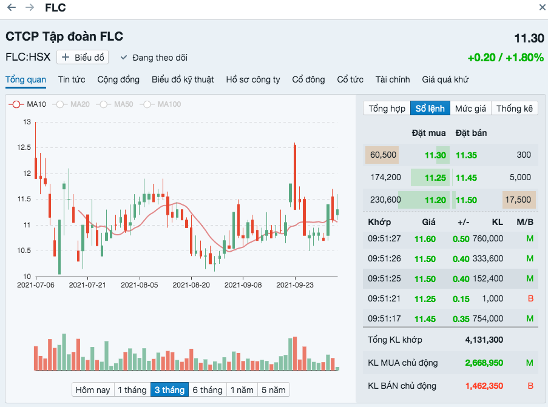Switch to the Cộng đồng tab
This screenshot has width=548, height=407.
118,79
